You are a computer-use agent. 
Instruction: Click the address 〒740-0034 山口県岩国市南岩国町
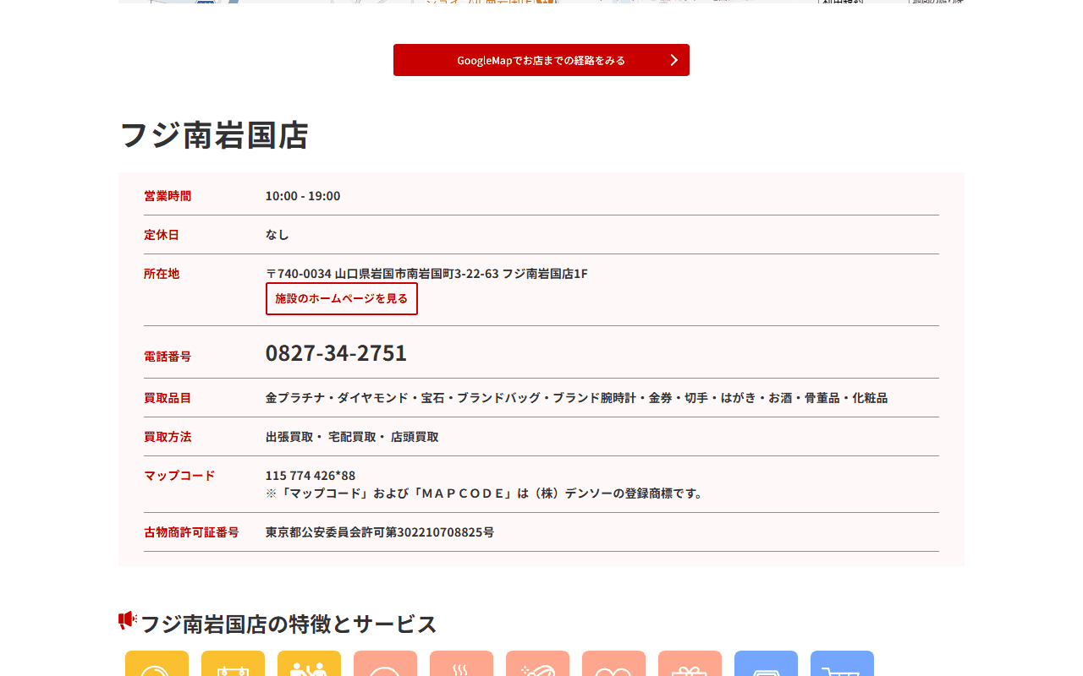coord(426,274)
